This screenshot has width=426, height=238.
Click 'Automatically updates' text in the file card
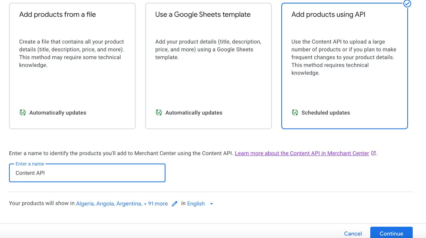pos(58,113)
